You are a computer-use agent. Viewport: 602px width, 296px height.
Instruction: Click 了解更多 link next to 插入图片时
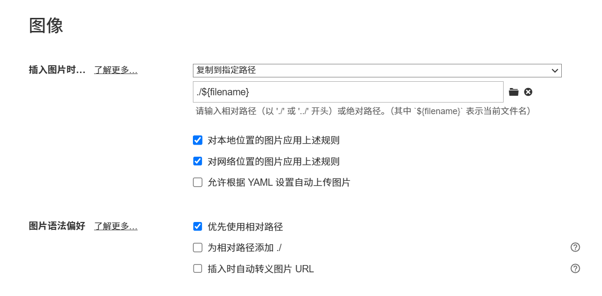pos(116,70)
